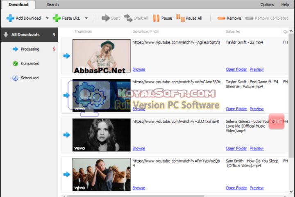295x197 pixels.
Task: Click the All Downloads down-arrow icon
Action: point(6,34)
